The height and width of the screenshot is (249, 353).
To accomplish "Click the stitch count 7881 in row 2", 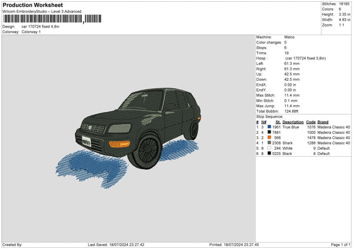I will coord(277,132).
